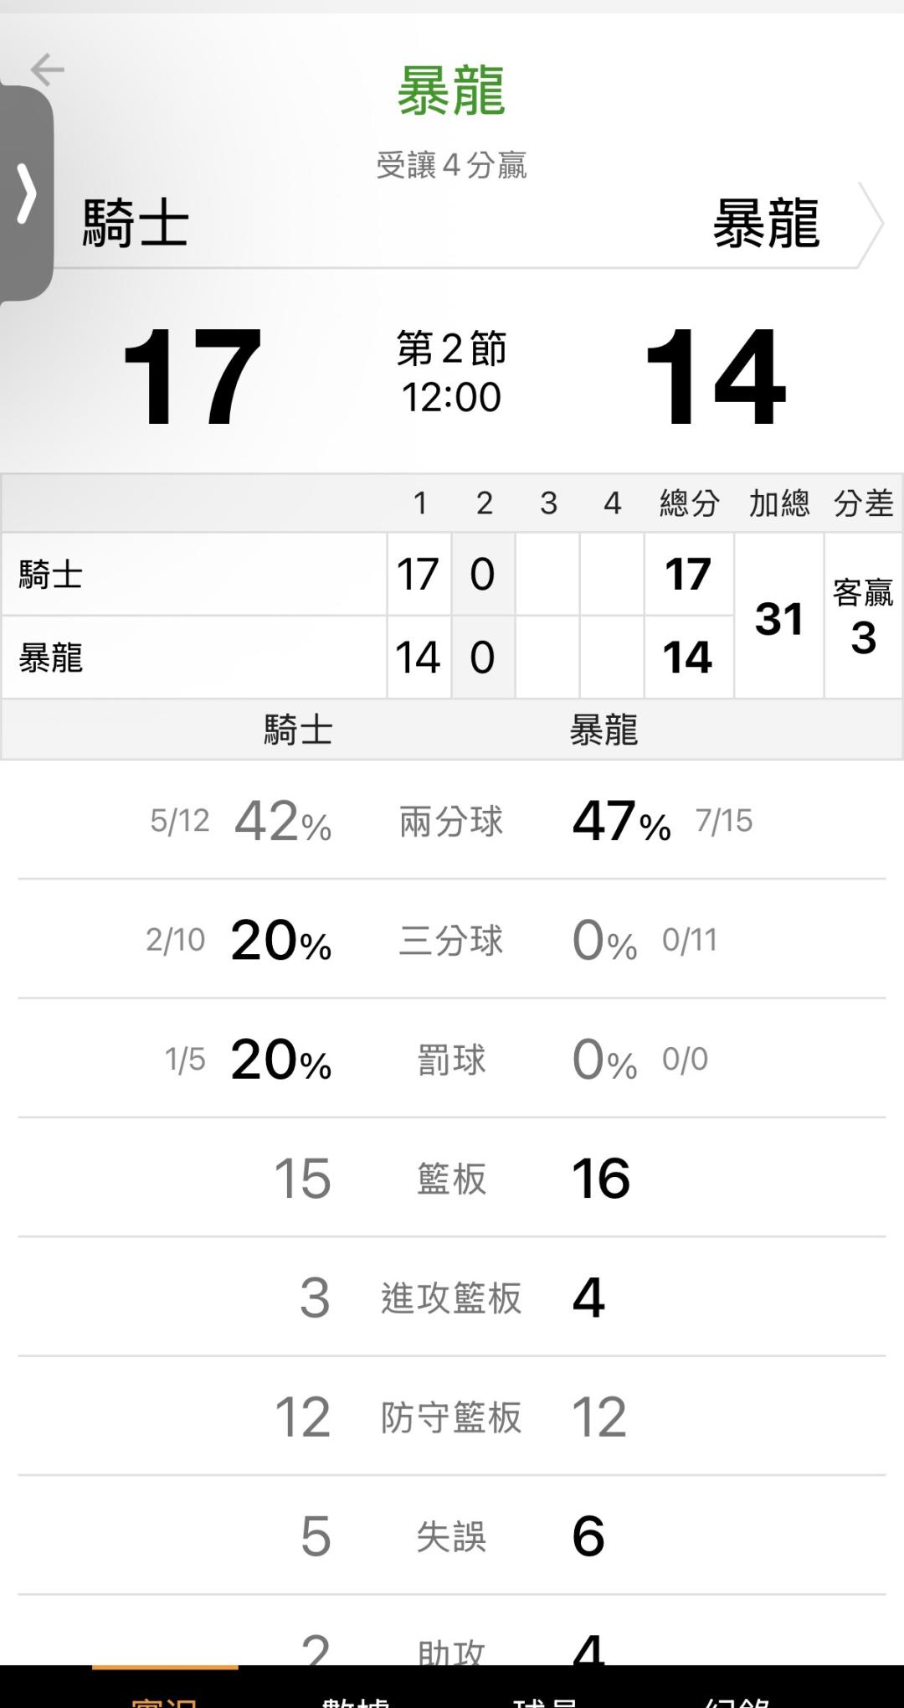Tap the 加總 combined total 31 cell
The width and height of the screenshot is (904, 1708).
(779, 618)
